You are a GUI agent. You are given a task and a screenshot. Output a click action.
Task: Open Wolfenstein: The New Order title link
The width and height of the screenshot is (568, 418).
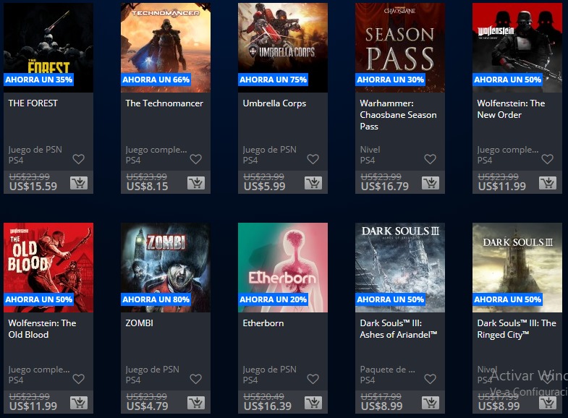point(511,109)
